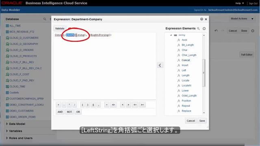The image size is (260, 146).
Task: Click the Expression Elements scrollbar thumb
Action: [x=204, y=73]
